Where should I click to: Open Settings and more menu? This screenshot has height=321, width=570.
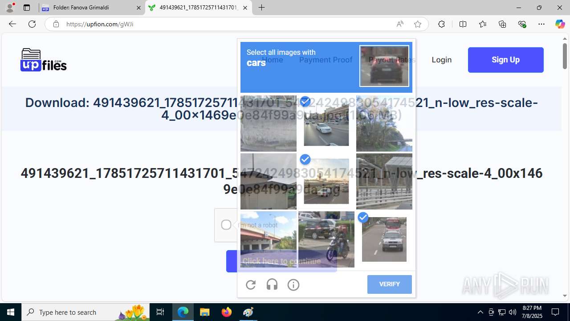click(541, 24)
